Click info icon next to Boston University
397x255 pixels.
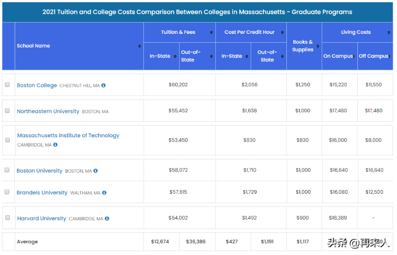pyautogui.click(x=96, y=171)
